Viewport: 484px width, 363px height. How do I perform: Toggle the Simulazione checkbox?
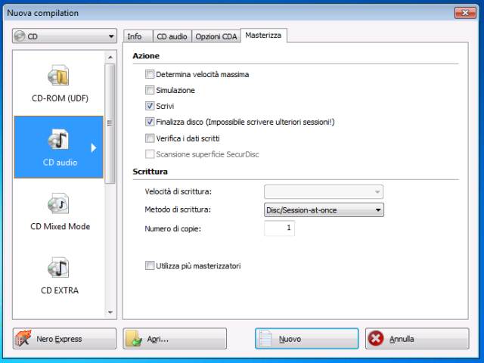[150, 91]
